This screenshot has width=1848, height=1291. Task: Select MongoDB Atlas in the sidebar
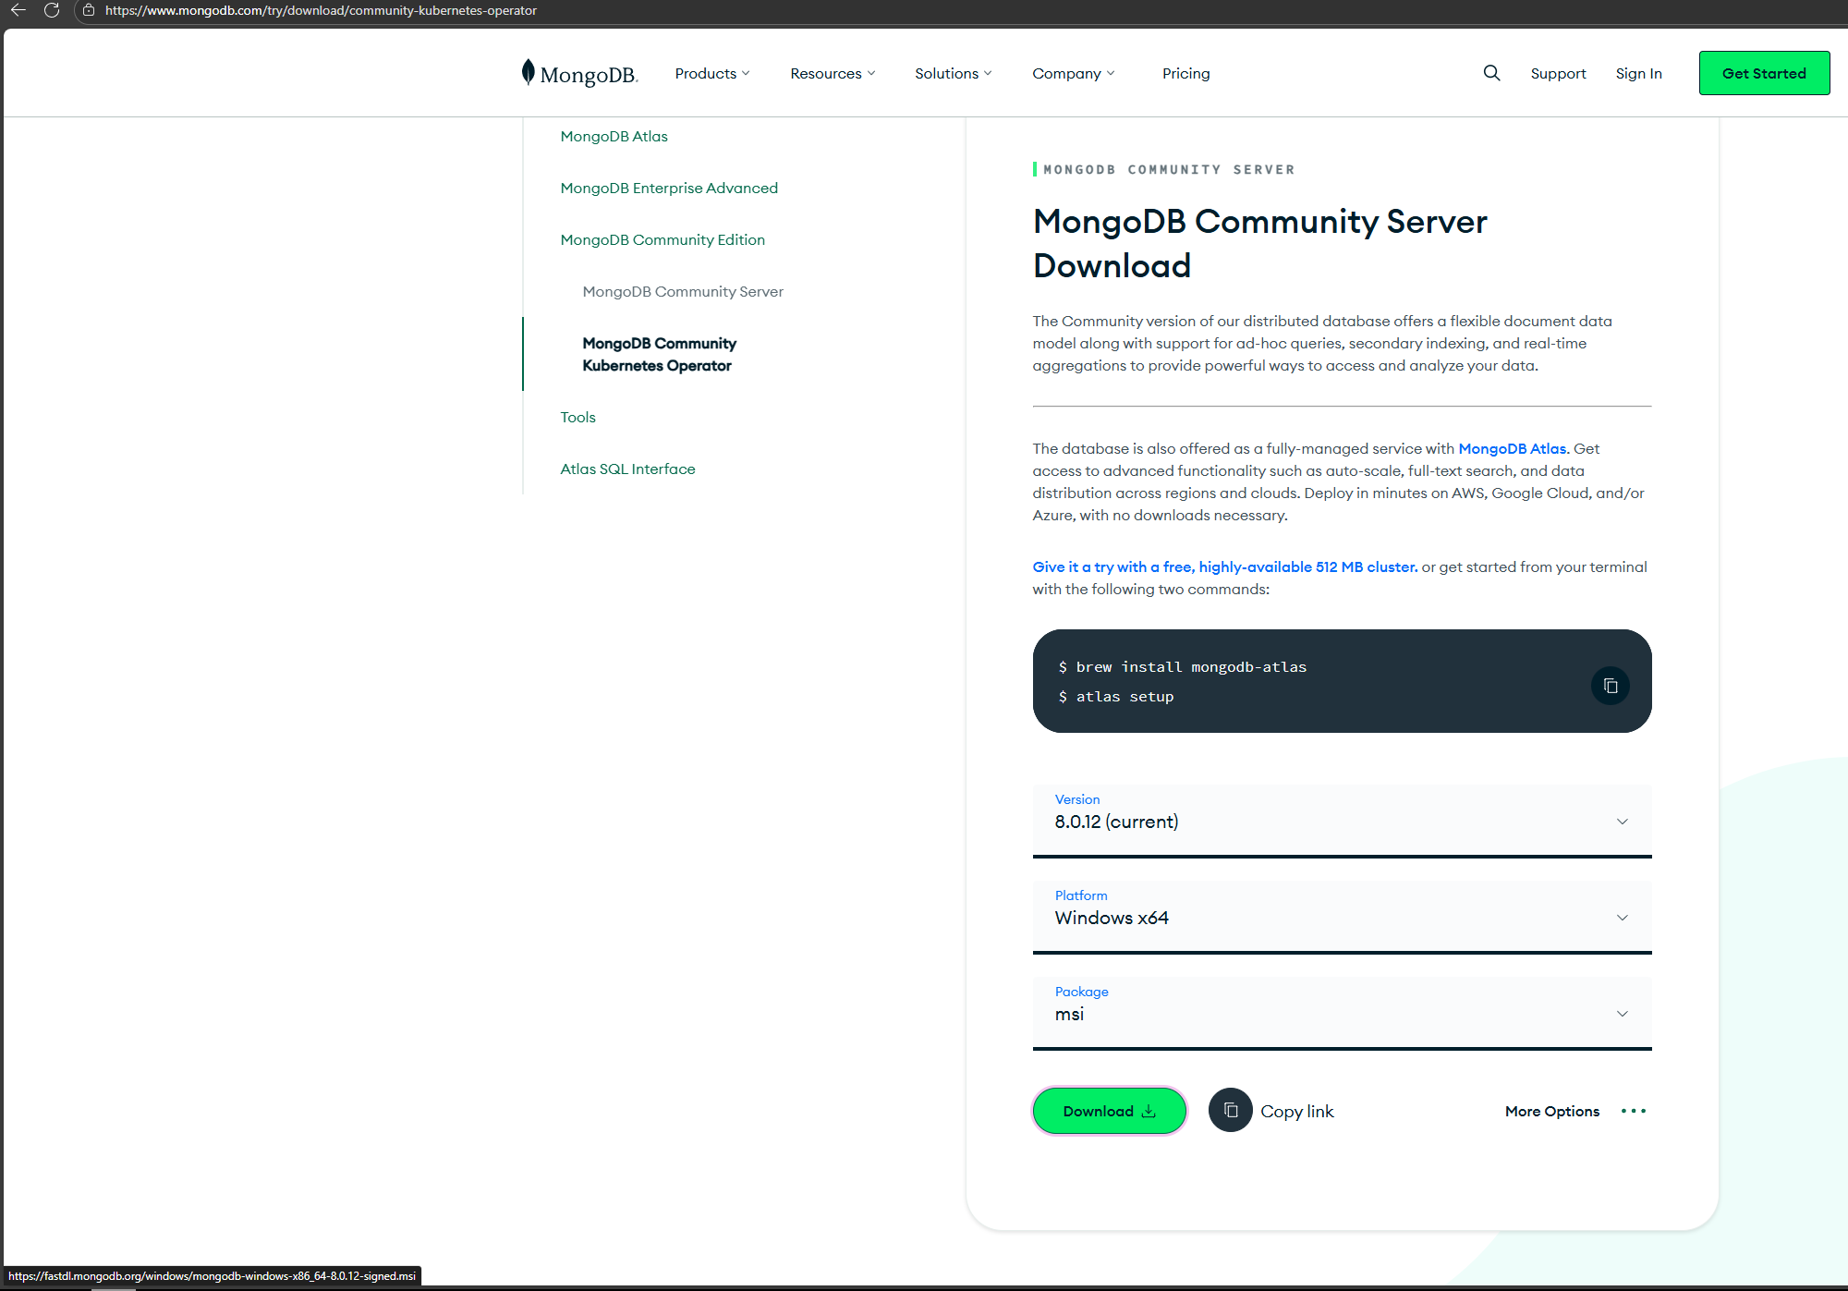[x=614, y=136]
